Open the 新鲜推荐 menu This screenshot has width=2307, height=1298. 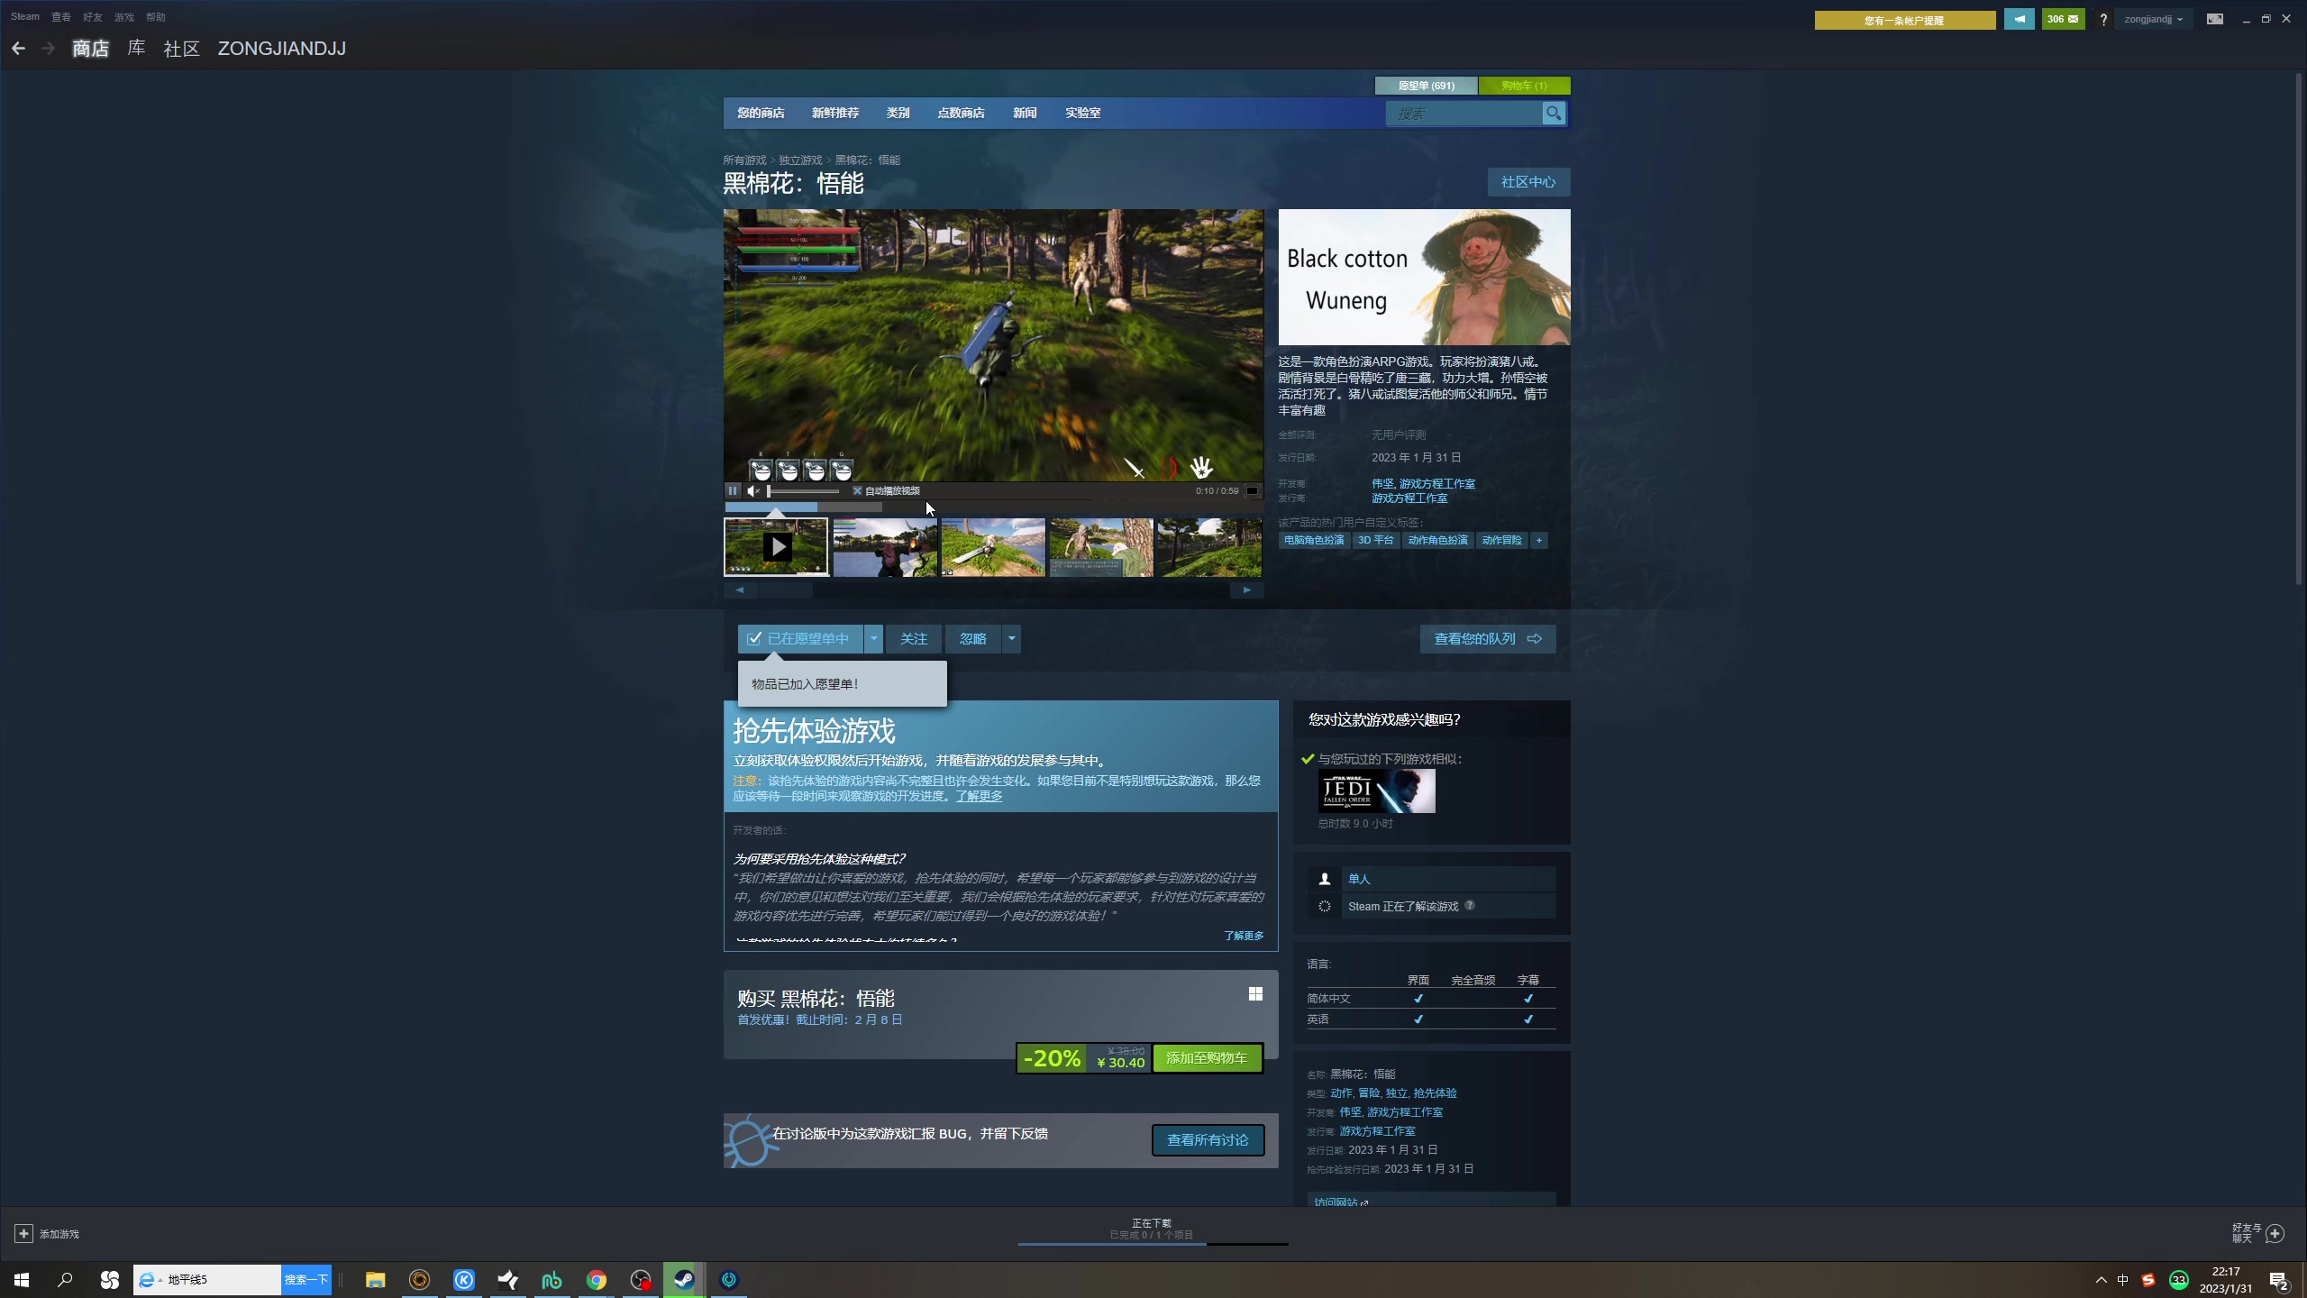(x=835, y=113)
